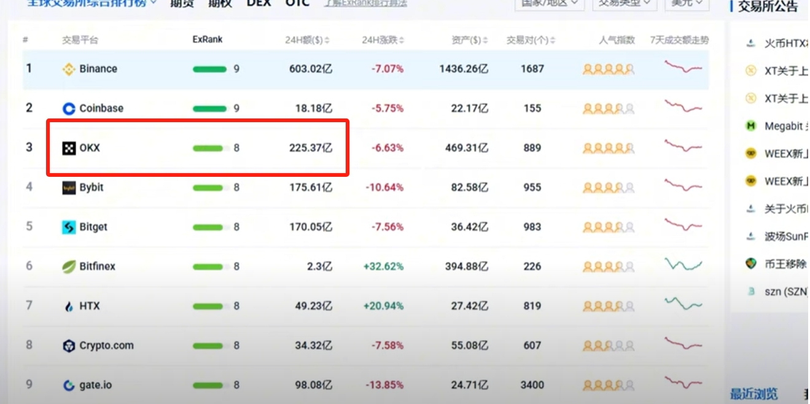Open the 了解ExRank排行算法 link
Viewport: 810px width, 404px height.
tap(365, 3)
